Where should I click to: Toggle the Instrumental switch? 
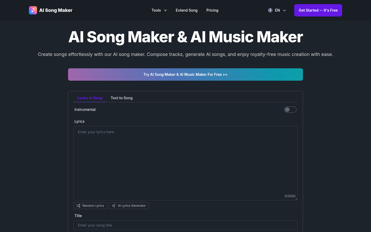tap(290, 110)
